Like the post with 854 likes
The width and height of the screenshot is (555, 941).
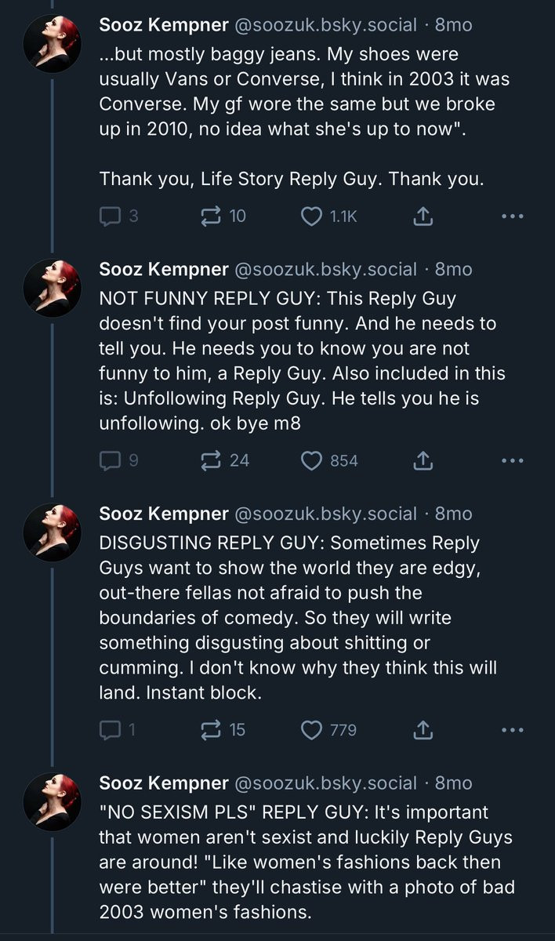312,461
